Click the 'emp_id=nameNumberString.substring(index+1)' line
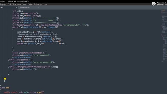 click(x=39, y=41)
